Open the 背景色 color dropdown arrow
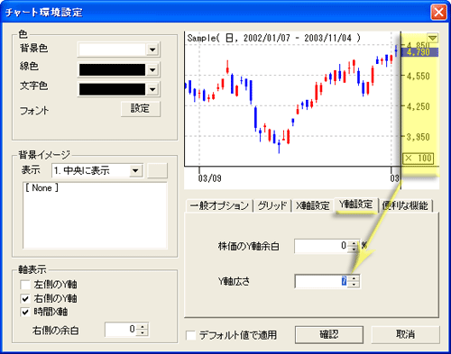This screenshot has width=451, height=354. click(152, 50)
